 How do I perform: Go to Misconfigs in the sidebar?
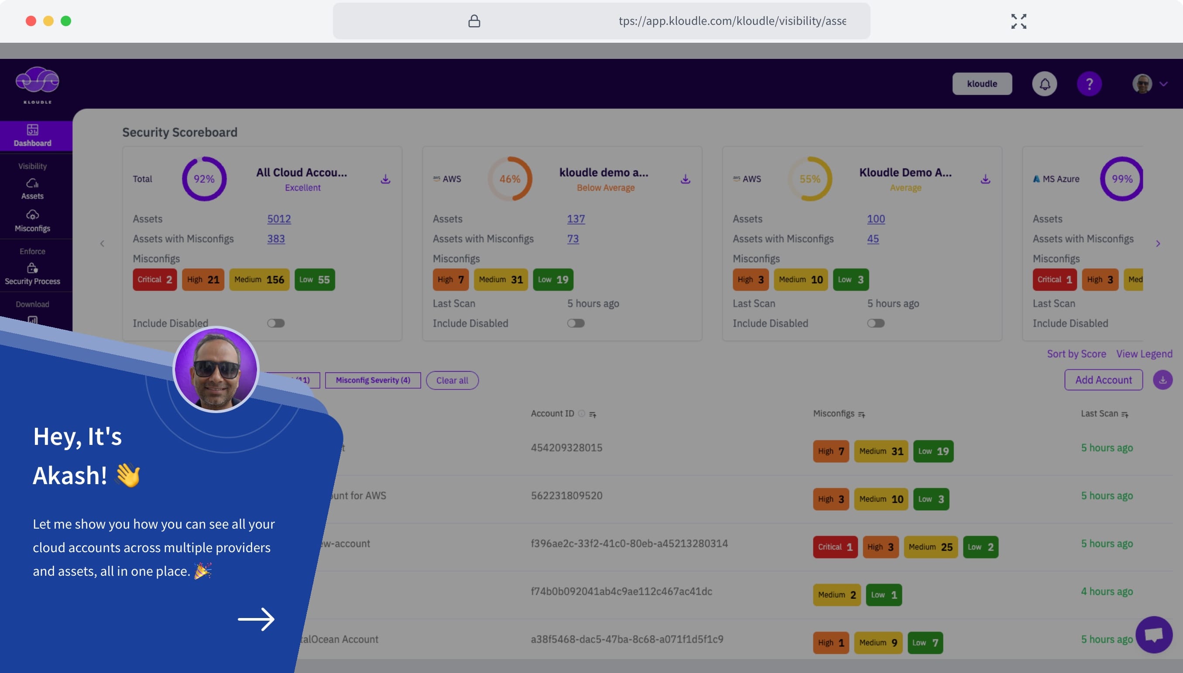pyautogui.click(x=32, y=221)
